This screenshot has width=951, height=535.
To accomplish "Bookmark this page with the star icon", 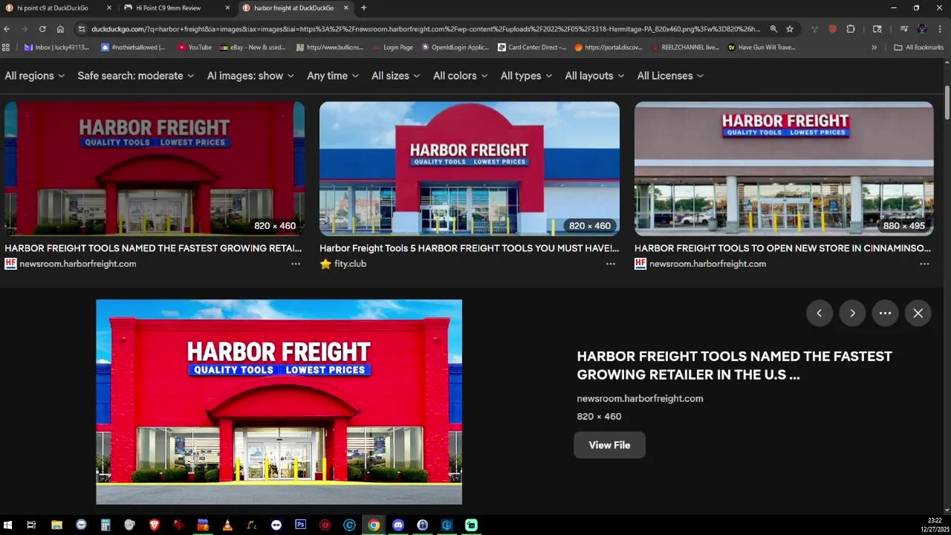I will click(790, 29).
